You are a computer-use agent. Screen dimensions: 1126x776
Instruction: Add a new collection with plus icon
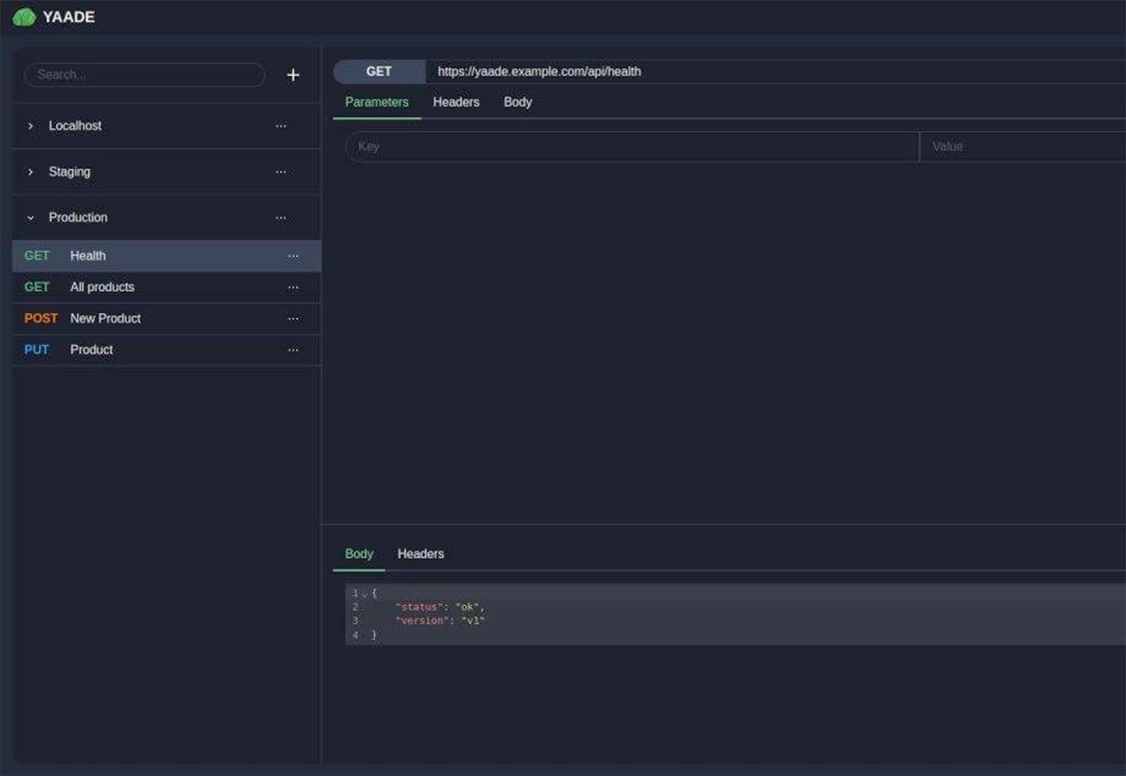pos(293,75)
